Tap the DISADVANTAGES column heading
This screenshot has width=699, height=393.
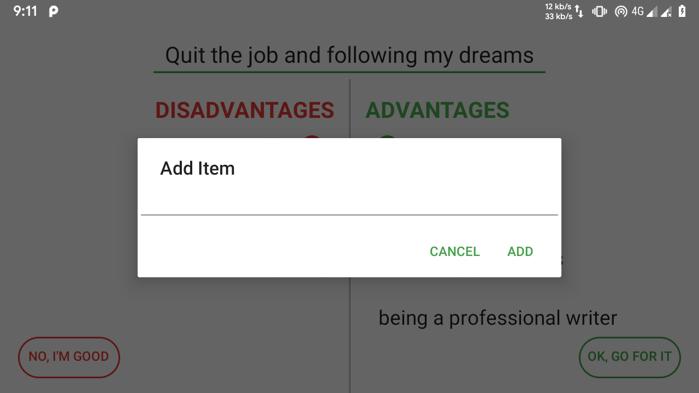245,110
